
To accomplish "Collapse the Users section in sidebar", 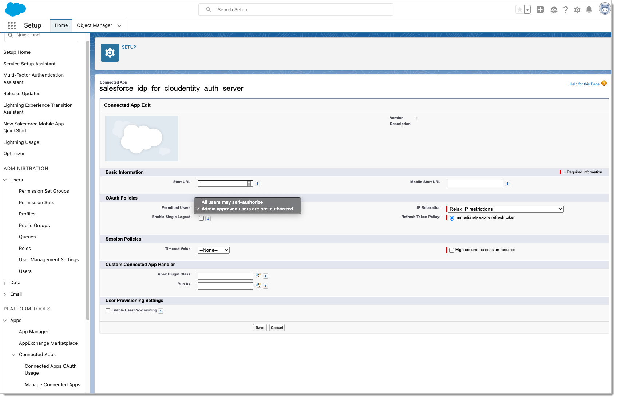I will pos(5,180).
